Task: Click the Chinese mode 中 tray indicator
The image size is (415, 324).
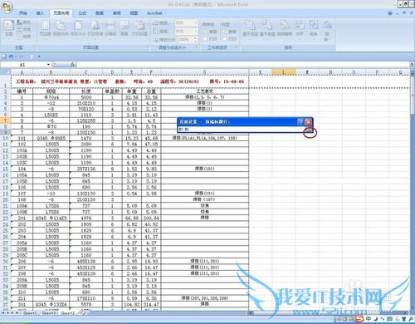Action: (369, 319)
